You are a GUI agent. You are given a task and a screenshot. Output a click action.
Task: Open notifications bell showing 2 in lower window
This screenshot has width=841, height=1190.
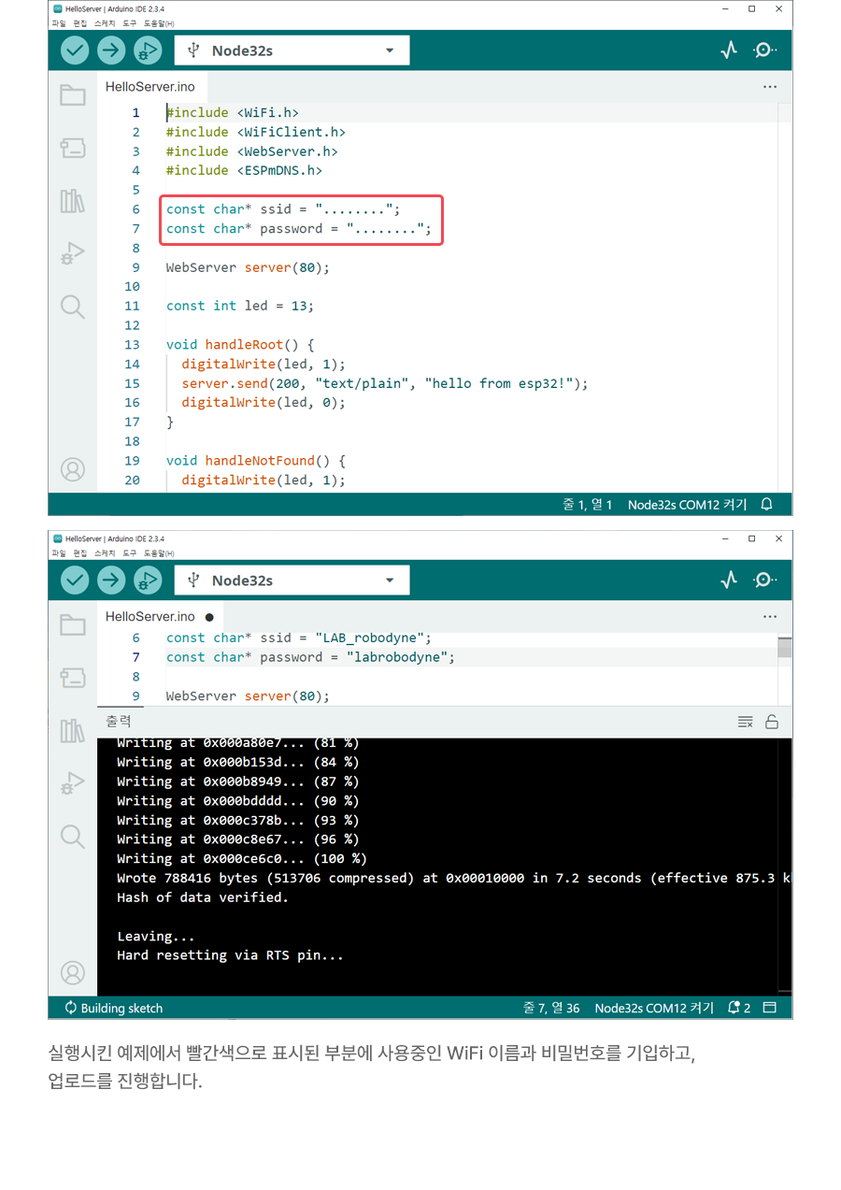pos(738,1008)
